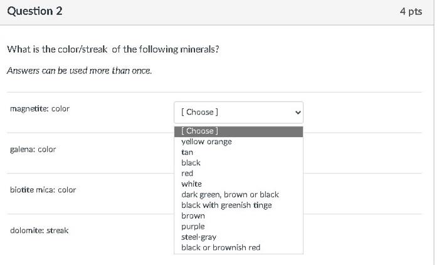Click the dropdown chevron arrow
439x265 pixels.
pyautogui.click(x=298, y=113)
